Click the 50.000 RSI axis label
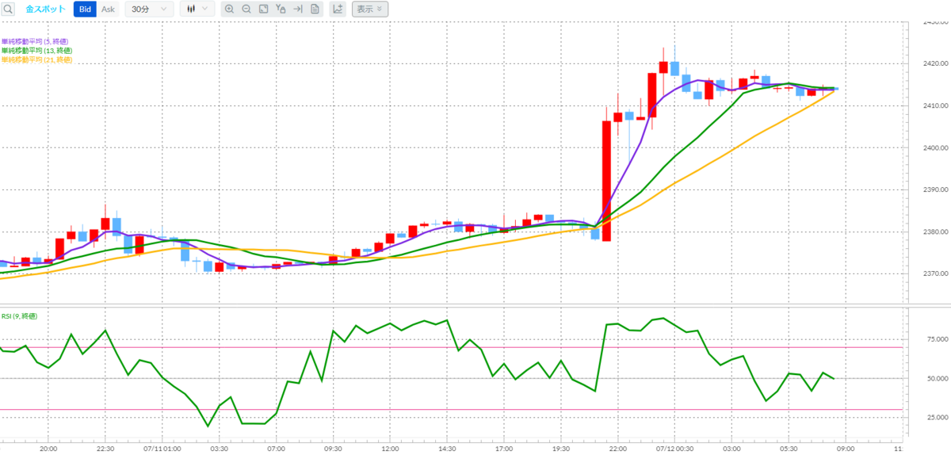 tap(936, 378)
